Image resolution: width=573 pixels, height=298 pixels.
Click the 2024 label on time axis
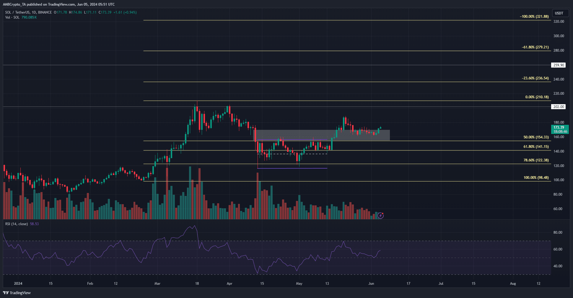(18, 284)
